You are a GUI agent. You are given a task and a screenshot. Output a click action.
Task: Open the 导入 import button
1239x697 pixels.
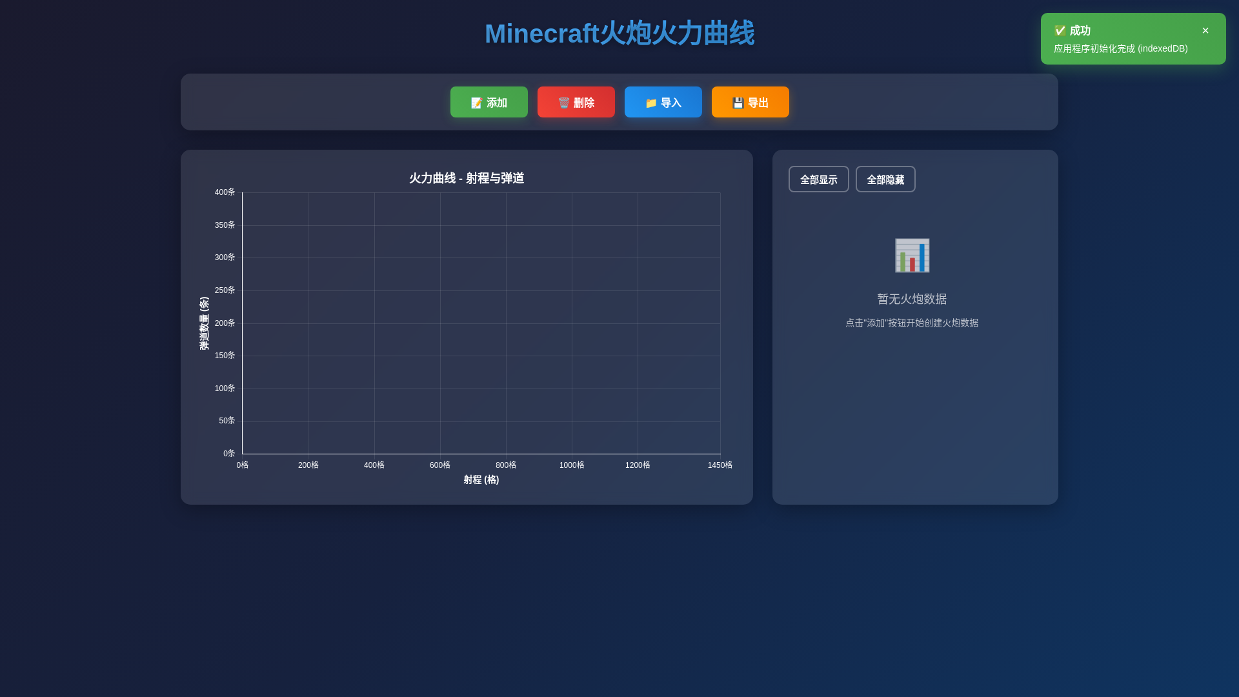pos(663,102)
